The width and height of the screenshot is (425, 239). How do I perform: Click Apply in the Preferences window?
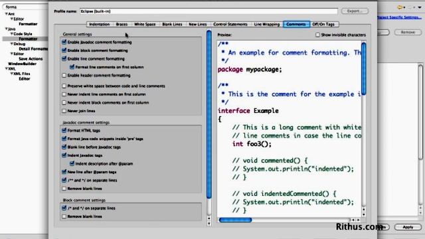(x=408, y=227)
